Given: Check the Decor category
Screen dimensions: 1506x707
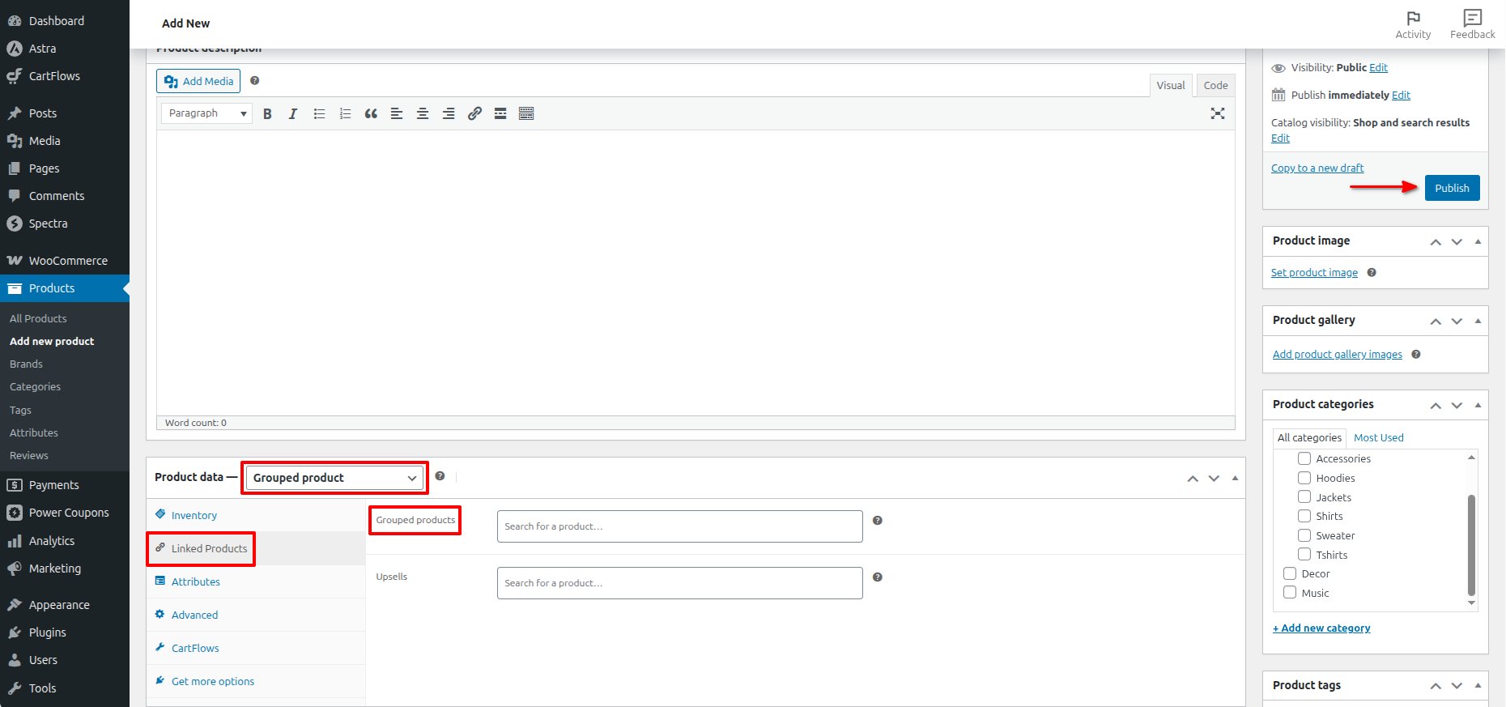Looking at the screenshot, I should [1290, 573].
